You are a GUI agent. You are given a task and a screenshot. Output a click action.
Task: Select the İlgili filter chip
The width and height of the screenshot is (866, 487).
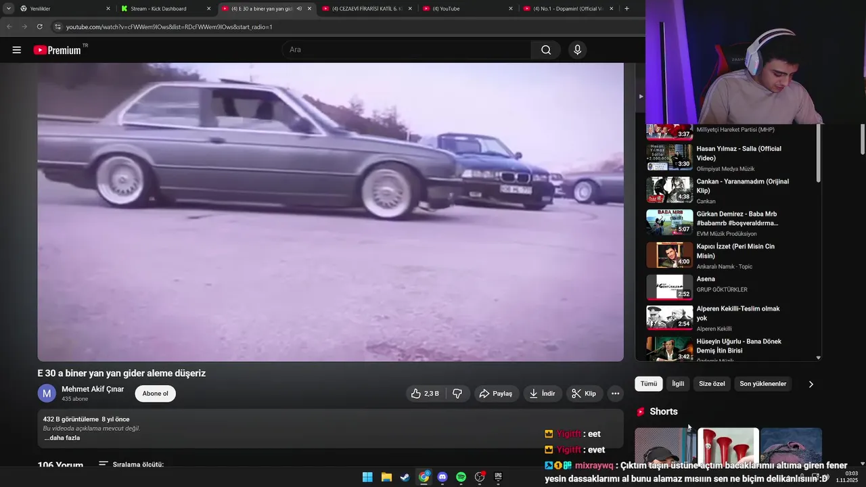tap(678, 384)
